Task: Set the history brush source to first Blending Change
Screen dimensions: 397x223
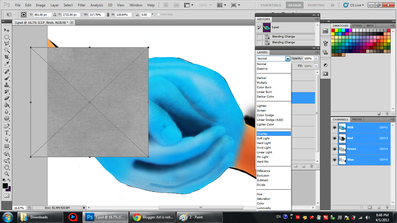Action: pyautogui.click(x=259, y=37)
